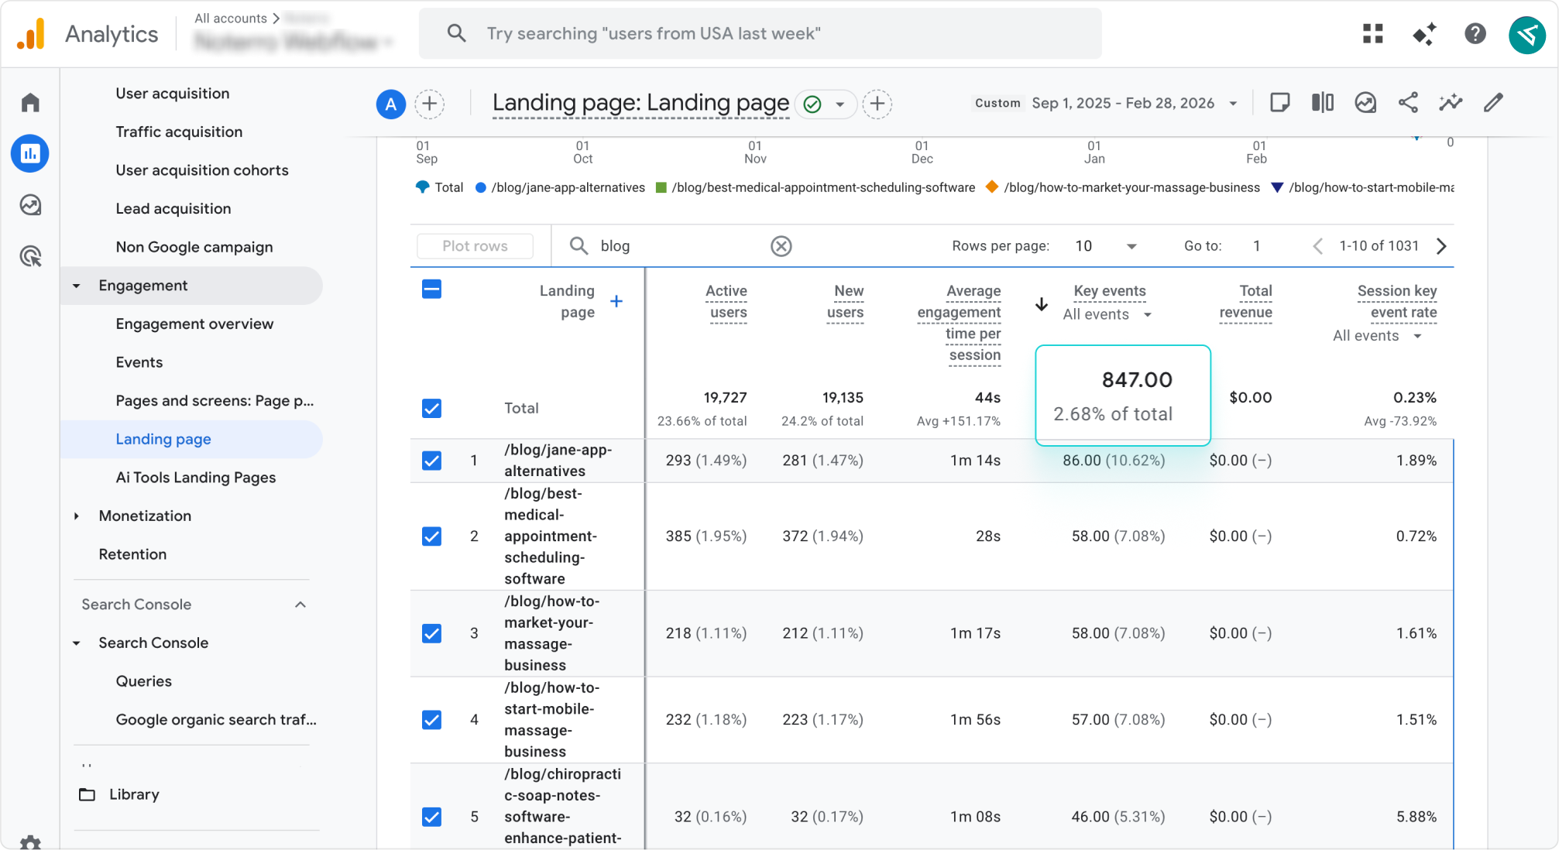
Task: Select Engagement overview in sidebar
Action: coord(194,324)
